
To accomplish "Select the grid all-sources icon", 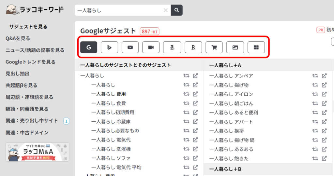I will pyautogui.click(x=256, y=47).
